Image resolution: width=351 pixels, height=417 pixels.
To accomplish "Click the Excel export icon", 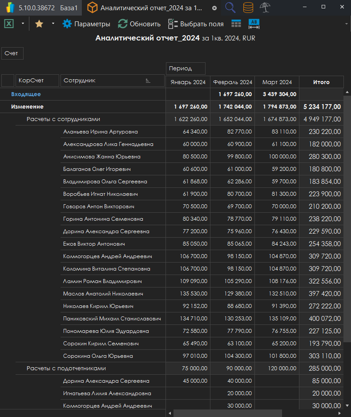I will (9, 24).
